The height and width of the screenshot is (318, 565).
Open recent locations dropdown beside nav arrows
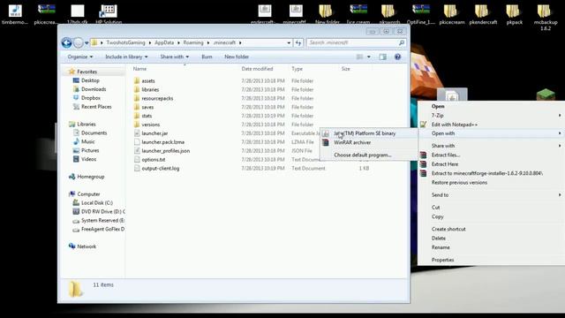87,43
